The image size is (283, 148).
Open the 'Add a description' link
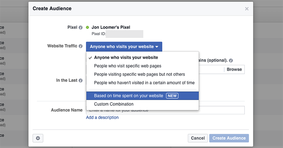pos(102,118)
